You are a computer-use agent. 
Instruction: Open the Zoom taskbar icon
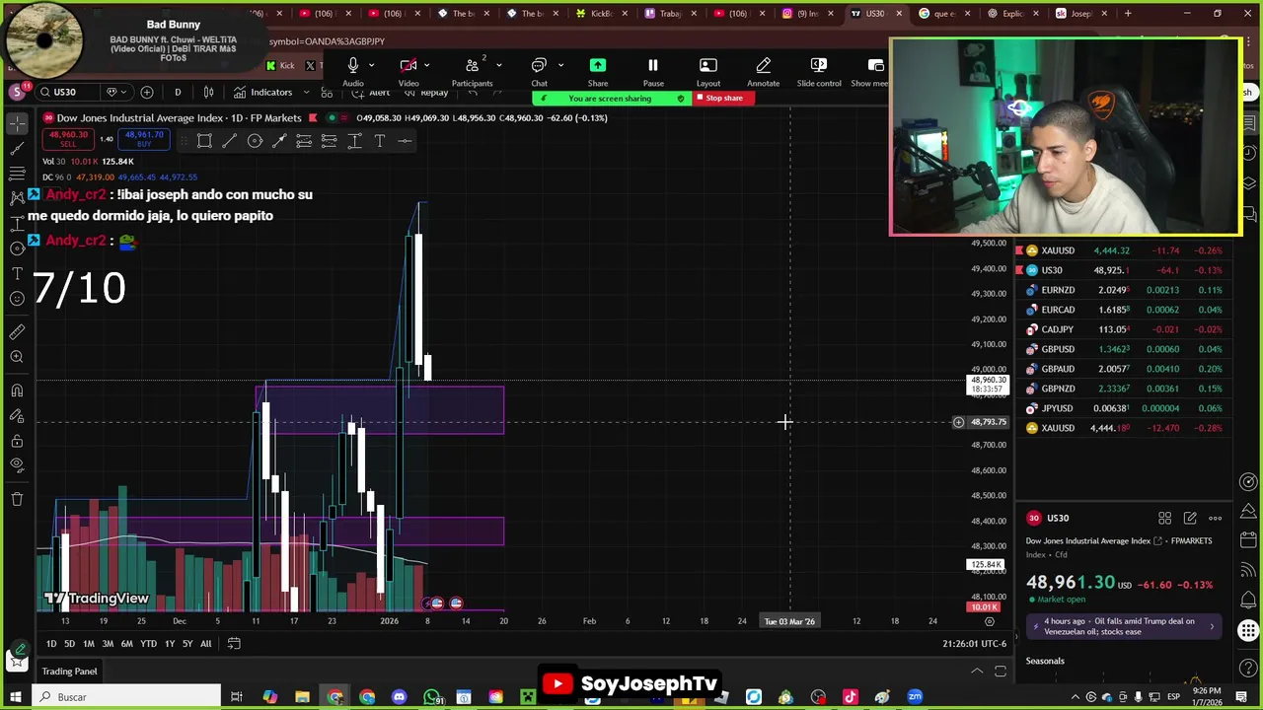[x=915, y=697]
